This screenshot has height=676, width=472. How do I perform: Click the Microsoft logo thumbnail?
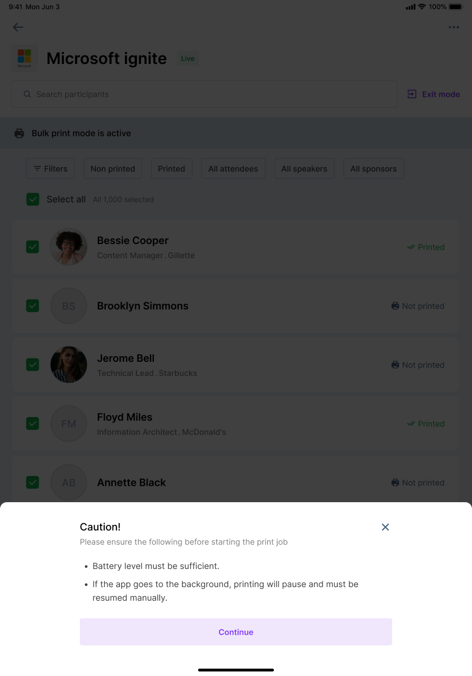click(x=24, y=58)
